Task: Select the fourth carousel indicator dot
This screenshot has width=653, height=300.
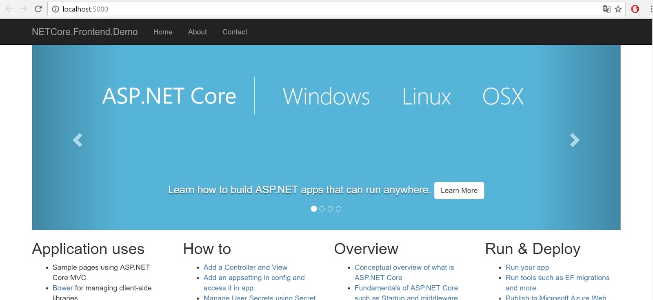Action: (338, 209)
